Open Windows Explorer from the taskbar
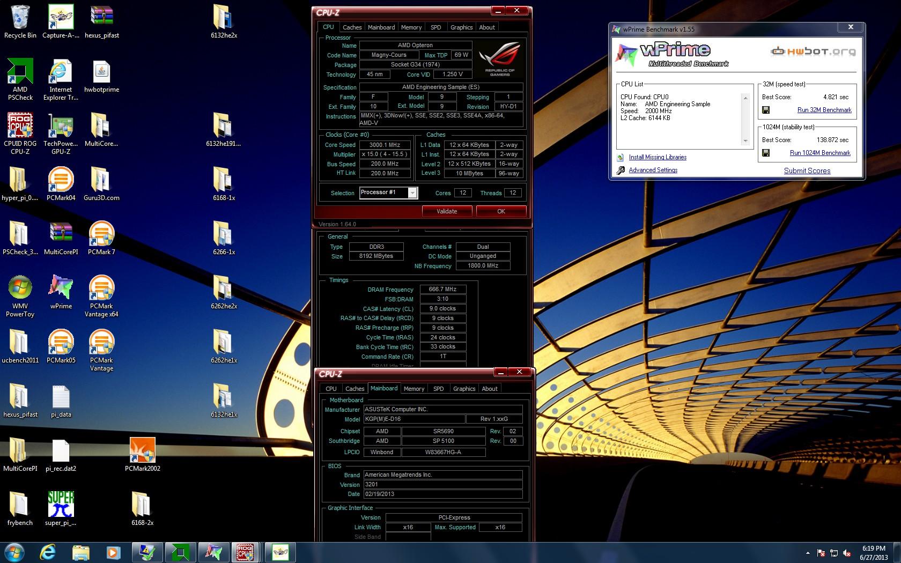901x563 pixels. point(80,552)
